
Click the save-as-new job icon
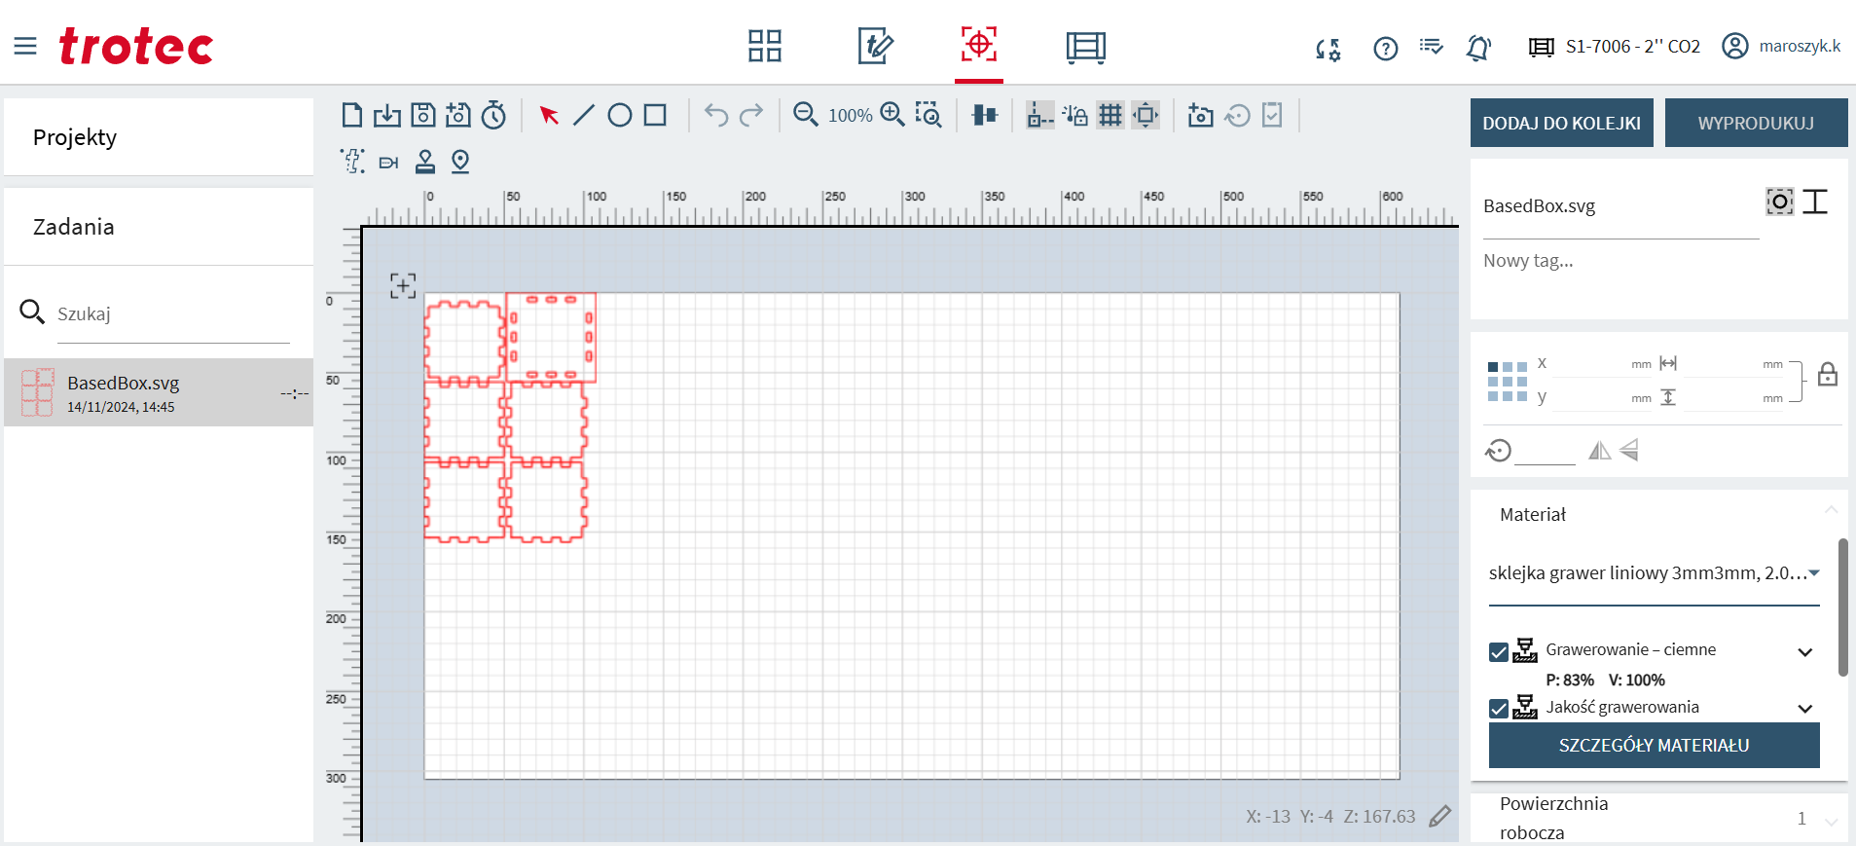click(x=458, y=115)
